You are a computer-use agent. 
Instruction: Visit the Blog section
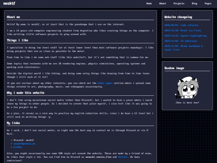click(194, 4)
